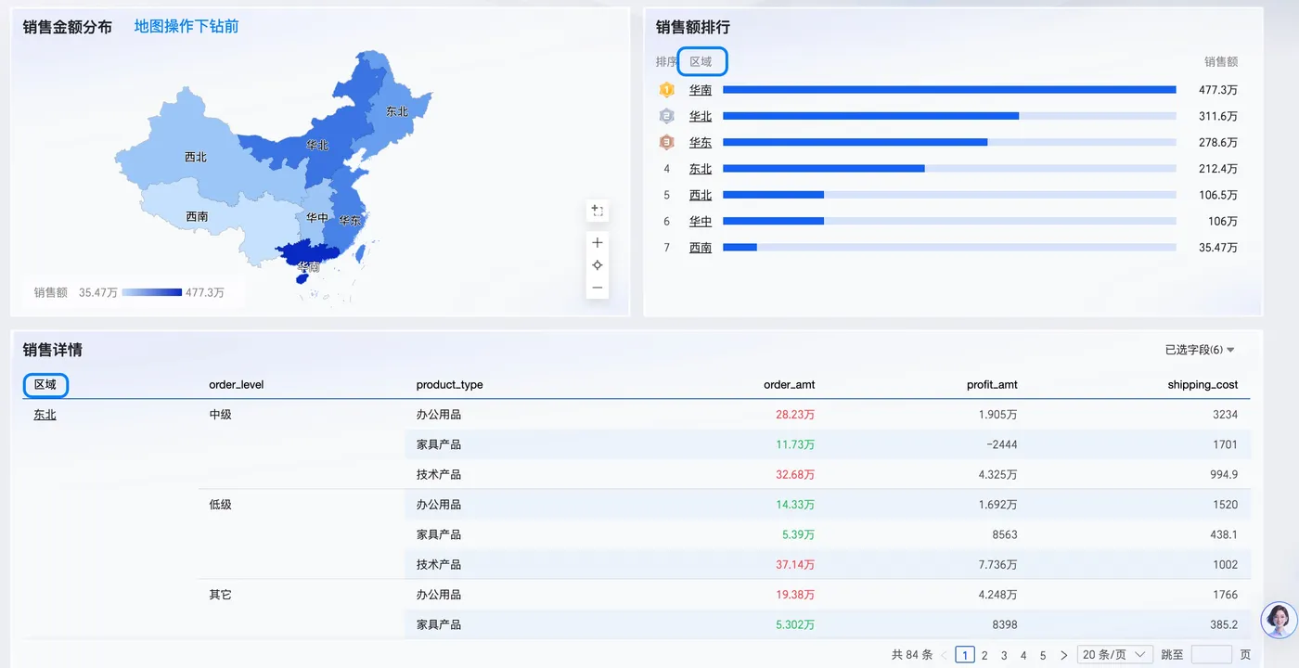
Task: Click the profit_amt column header
Action: 992,385
